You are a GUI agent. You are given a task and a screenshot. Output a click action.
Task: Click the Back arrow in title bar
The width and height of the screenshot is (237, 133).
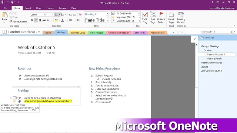pos(3,2)
